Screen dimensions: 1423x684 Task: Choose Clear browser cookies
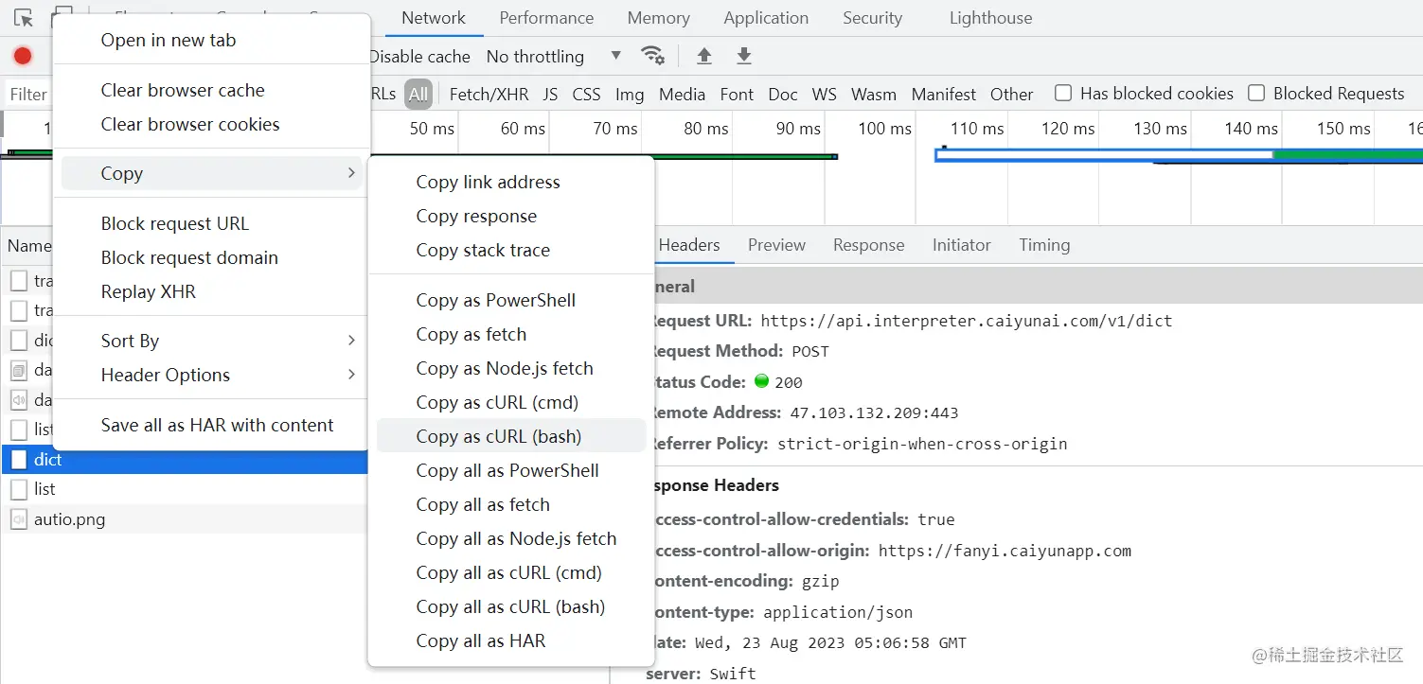click(x=211, y=124)
